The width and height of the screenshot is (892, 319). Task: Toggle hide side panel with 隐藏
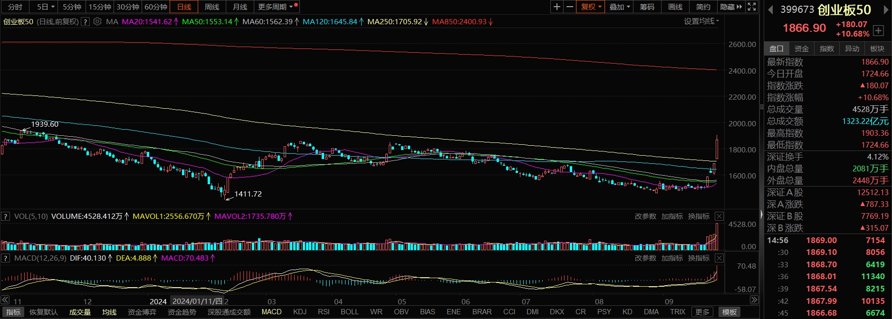[730, 7]
